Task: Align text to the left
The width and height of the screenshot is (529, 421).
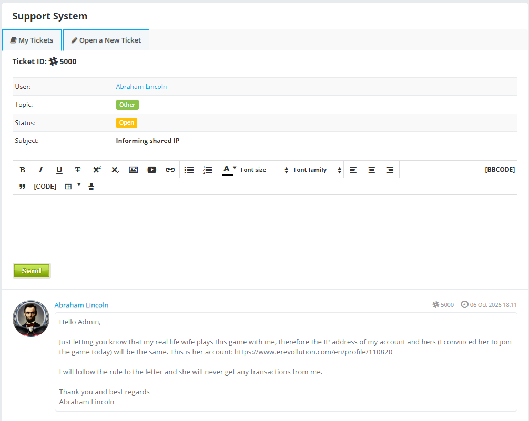Action: [x=353, y=170]
